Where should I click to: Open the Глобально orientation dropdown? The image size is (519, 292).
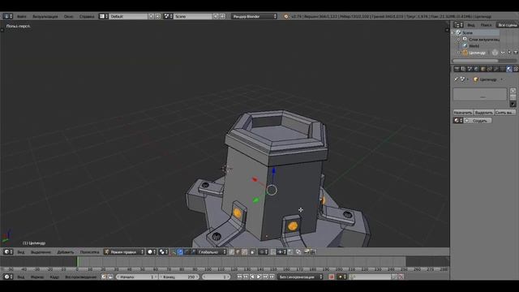pos(212,252)
